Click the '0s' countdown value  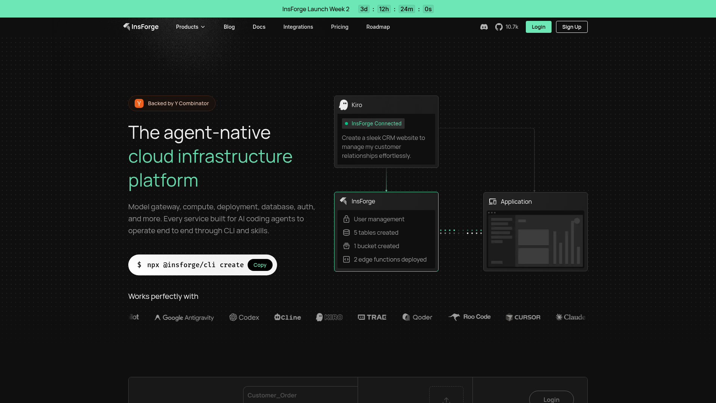pyautogui.click(x=428, y=9)
